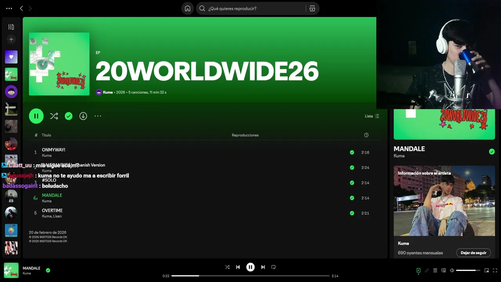
Task: Open the purple cartoon avatar in sidebar
Action: pos(11,92)
